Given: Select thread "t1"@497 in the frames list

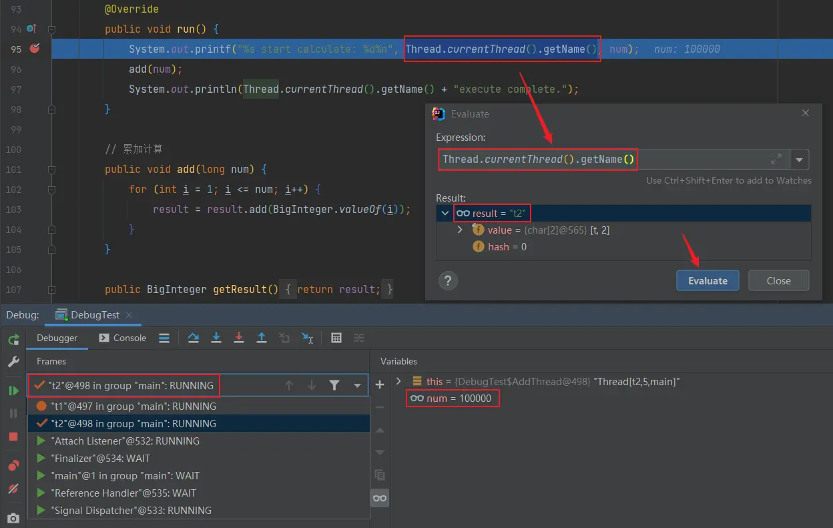Looking at the screenshot, I should click(133, 406).
